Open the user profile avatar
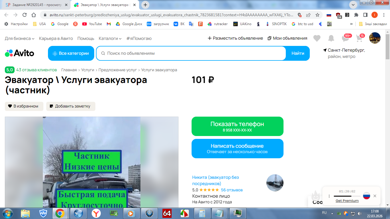Image resolution: width=390 pixels, height=219 pixels. [x=375, y=38]
